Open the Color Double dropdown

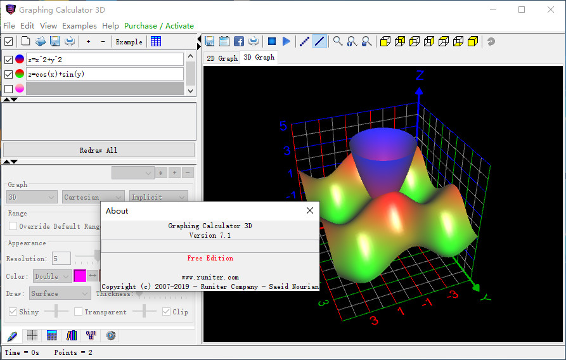51,276
